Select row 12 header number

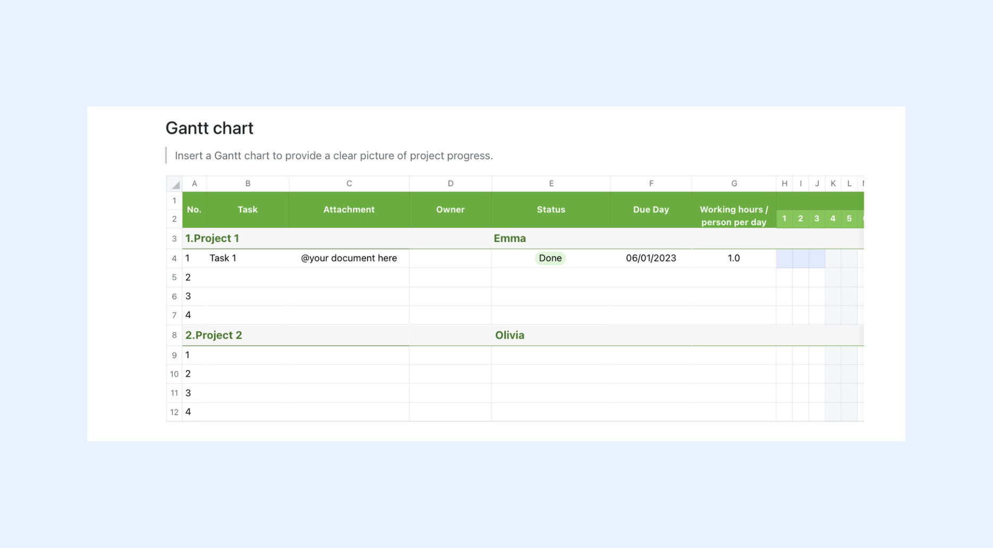pos(174,412)
